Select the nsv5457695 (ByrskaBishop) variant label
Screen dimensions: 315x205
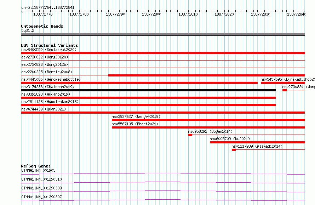click(288, 79)
